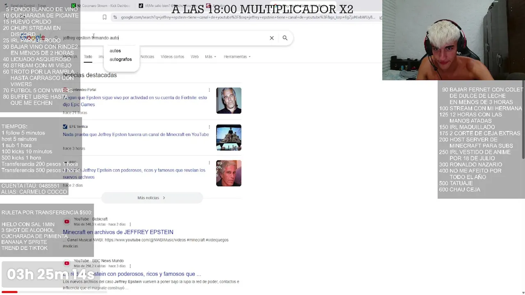Switch to 'Panel de Control - Timer' browser tab
The height and width of the screenshot is (295, 525).
[31, 6]
